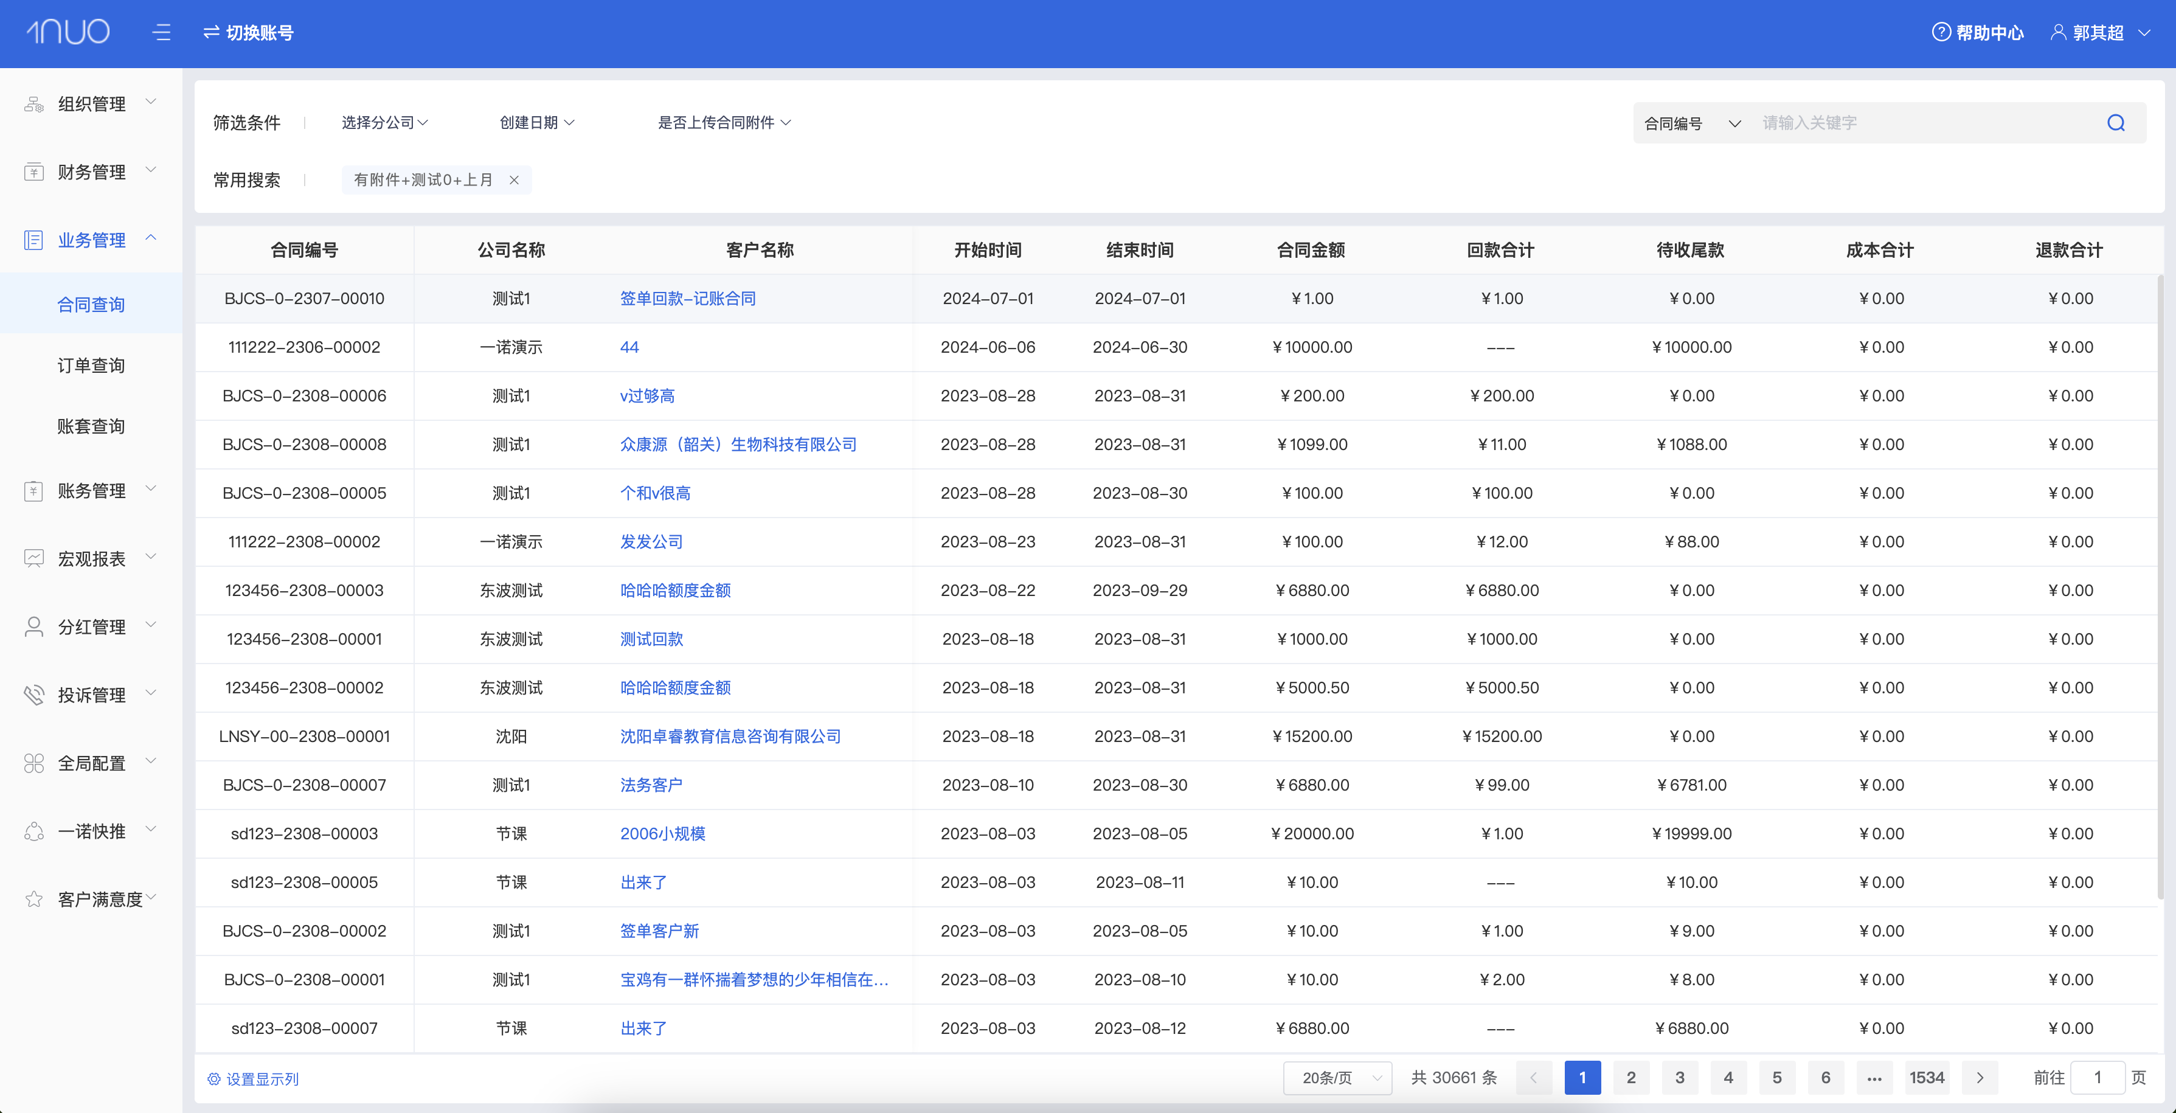2176x1113 pixels.
Task: Click the pagination ellipsis for more pages
Action: (x=1874, y=1078)
